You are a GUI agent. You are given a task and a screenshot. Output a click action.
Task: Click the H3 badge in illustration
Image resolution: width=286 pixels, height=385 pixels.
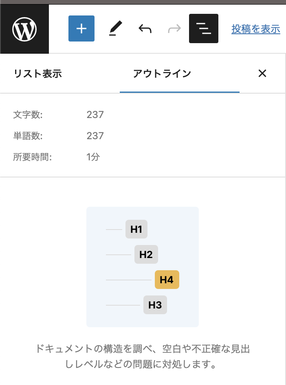coord(155,305)
